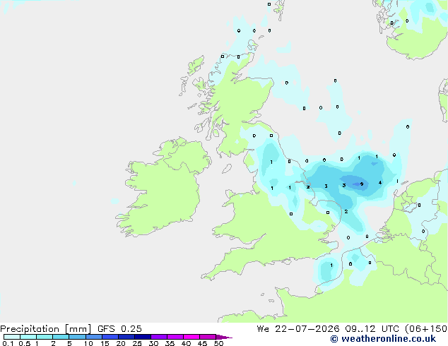448x346 pixels.
Task: Click the '[mm]' unit label
Action: (78, 329)
